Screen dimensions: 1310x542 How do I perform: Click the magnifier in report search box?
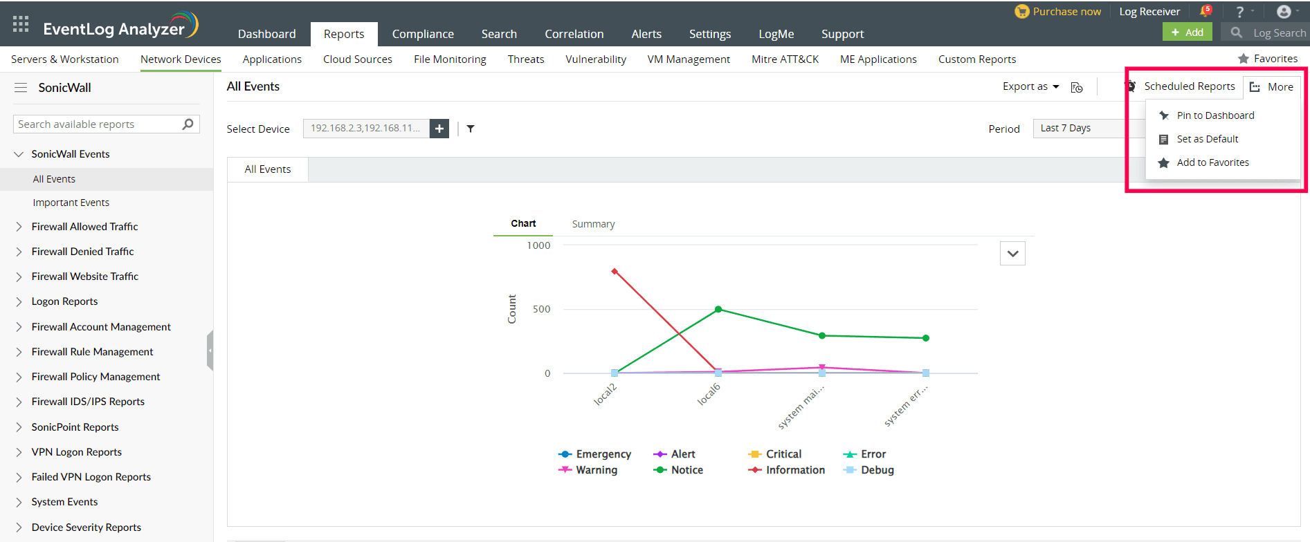[188, 124]
